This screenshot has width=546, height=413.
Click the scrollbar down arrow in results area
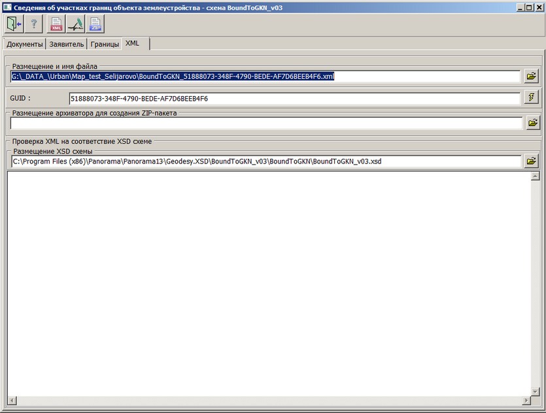pyautogui.click(x=535, y=399)
